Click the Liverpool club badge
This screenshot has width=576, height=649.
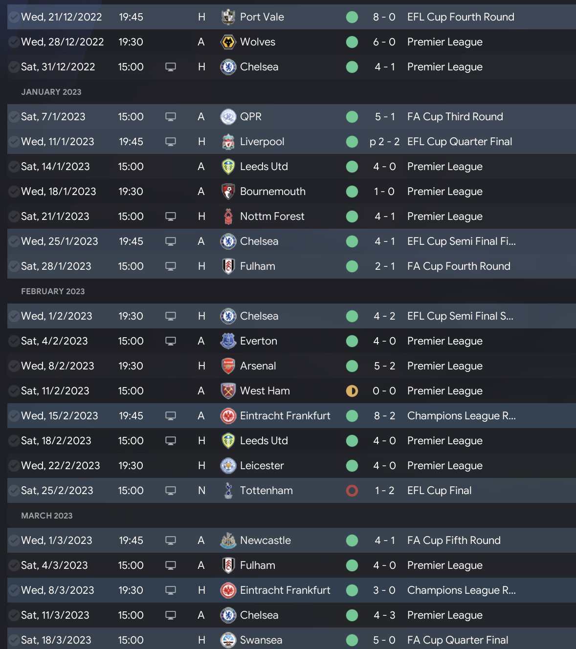(x=228, y=142)
